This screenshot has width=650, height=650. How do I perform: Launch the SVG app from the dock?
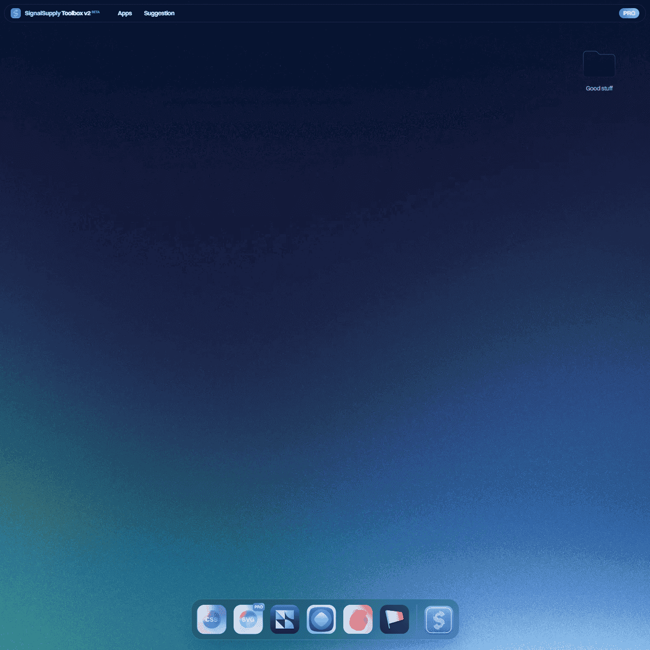point(248,620)
